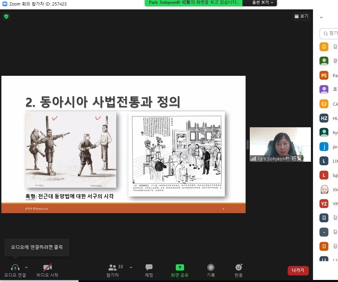The height and width of the screenshot is (282, 338).
Task: Open the 옵션 보기 dropdown
Action: tap(259, 3)
